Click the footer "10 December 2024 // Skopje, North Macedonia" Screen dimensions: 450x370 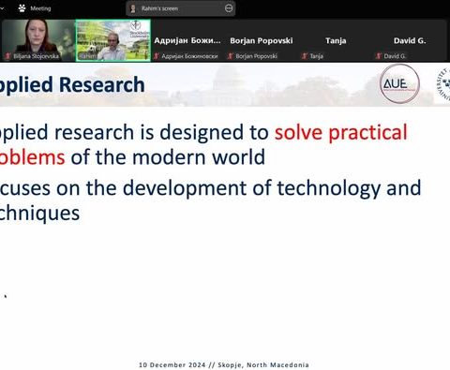(x=224, y=364)
